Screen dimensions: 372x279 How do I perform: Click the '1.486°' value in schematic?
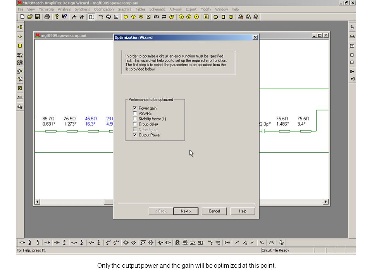[282, 124]
